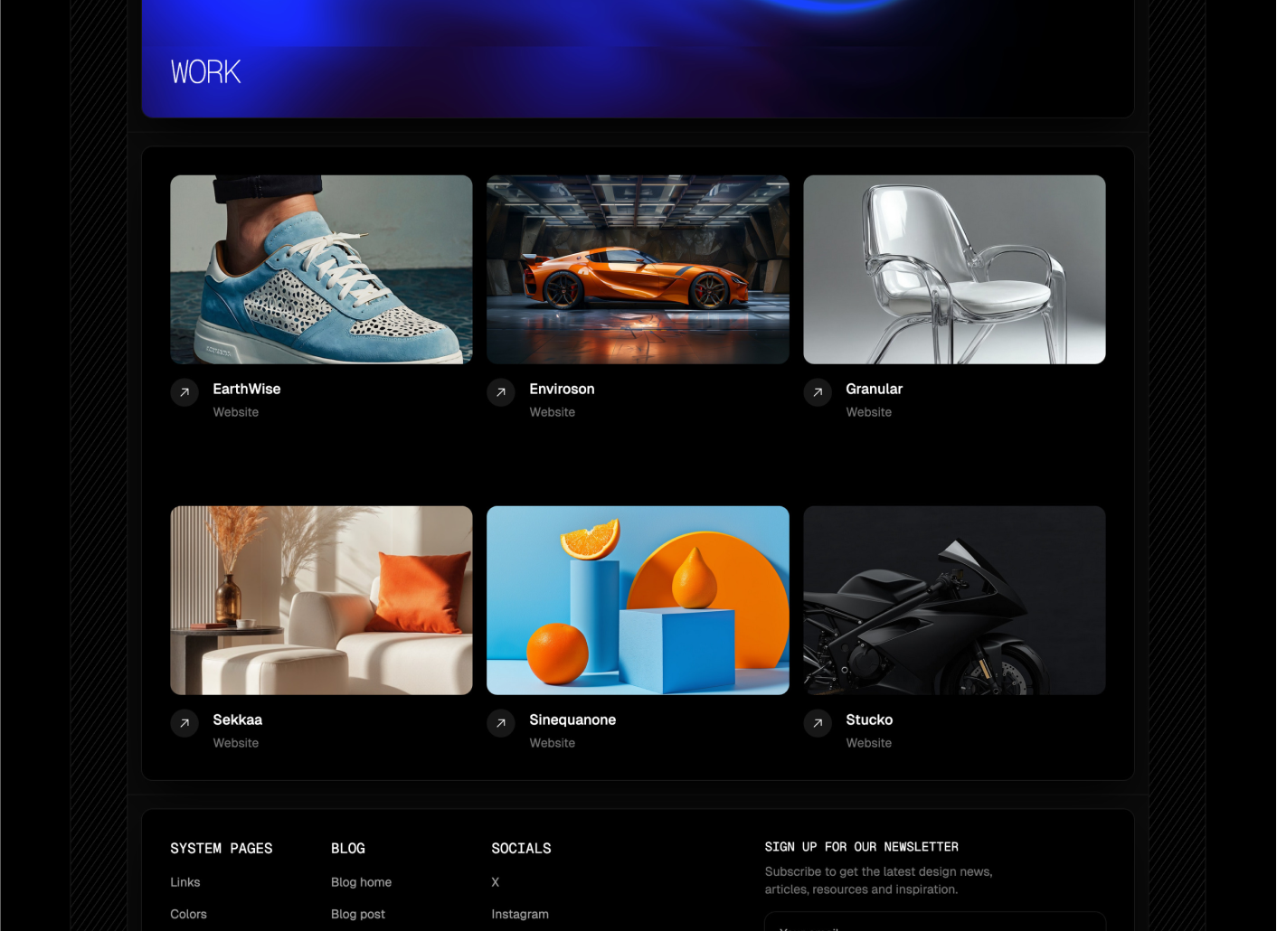Viewport: 1277px width, 931px height.
Task: Click the arrow icon beside Enviroson
Action: (x=500, y=392)
